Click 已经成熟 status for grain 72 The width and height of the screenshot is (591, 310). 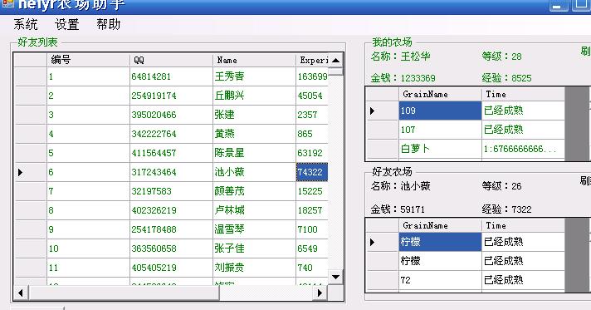tap(523, 280)
